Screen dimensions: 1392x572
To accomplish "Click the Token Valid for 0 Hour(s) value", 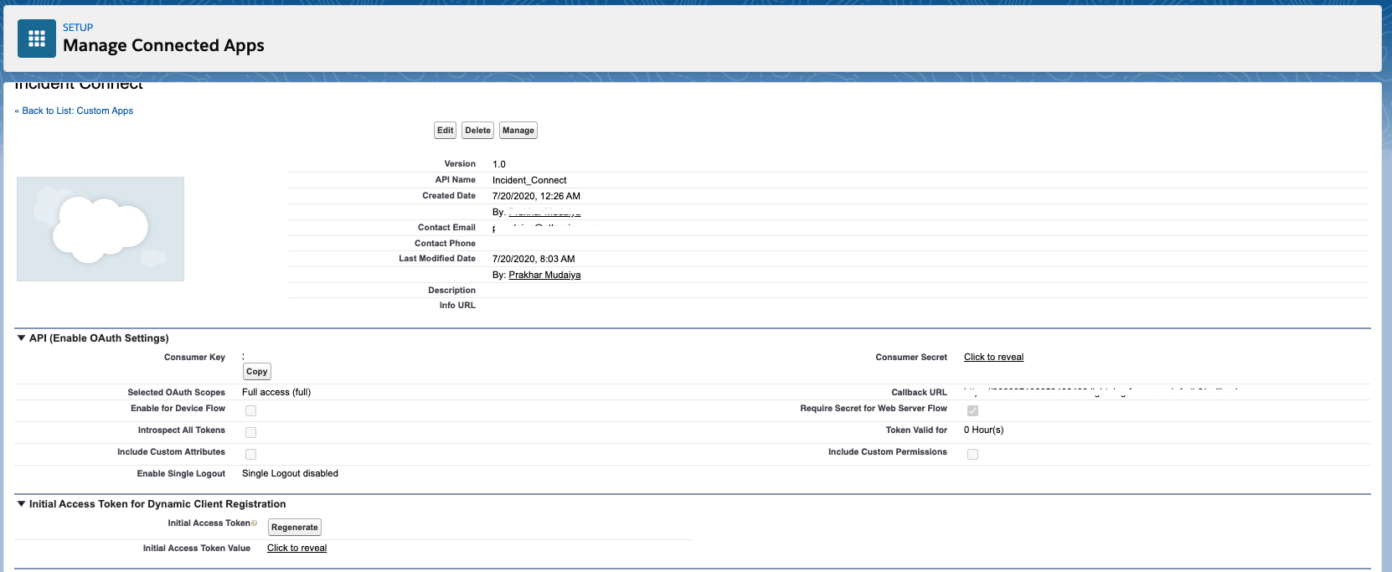I will (x=983, y=430).
